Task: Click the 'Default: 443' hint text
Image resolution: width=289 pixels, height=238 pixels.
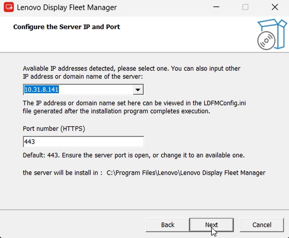Action: (x=134, y=155)
